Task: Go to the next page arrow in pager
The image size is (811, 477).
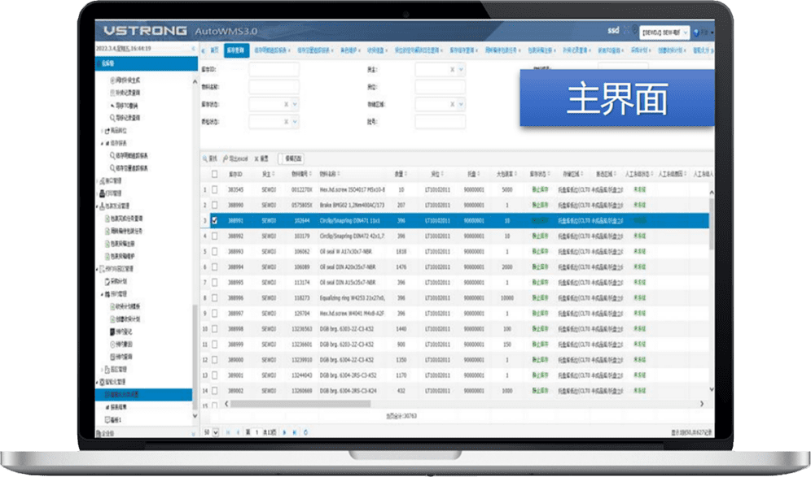Action: tap(283, 431)
